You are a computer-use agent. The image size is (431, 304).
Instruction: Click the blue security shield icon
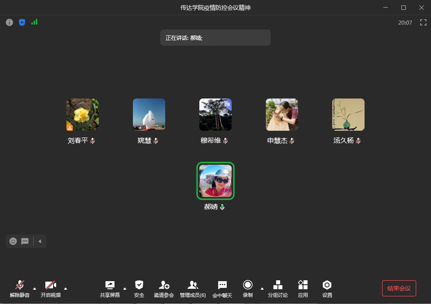(x=22, y=22)
